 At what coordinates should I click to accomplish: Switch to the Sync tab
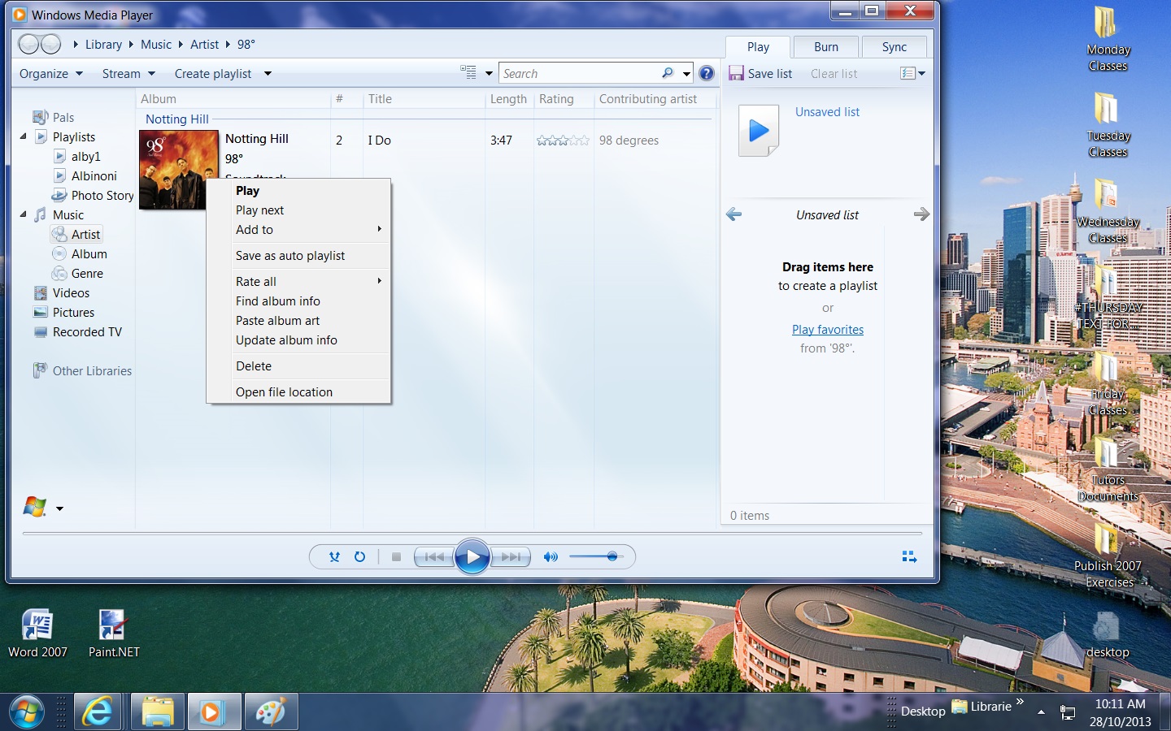coord(895,47)
